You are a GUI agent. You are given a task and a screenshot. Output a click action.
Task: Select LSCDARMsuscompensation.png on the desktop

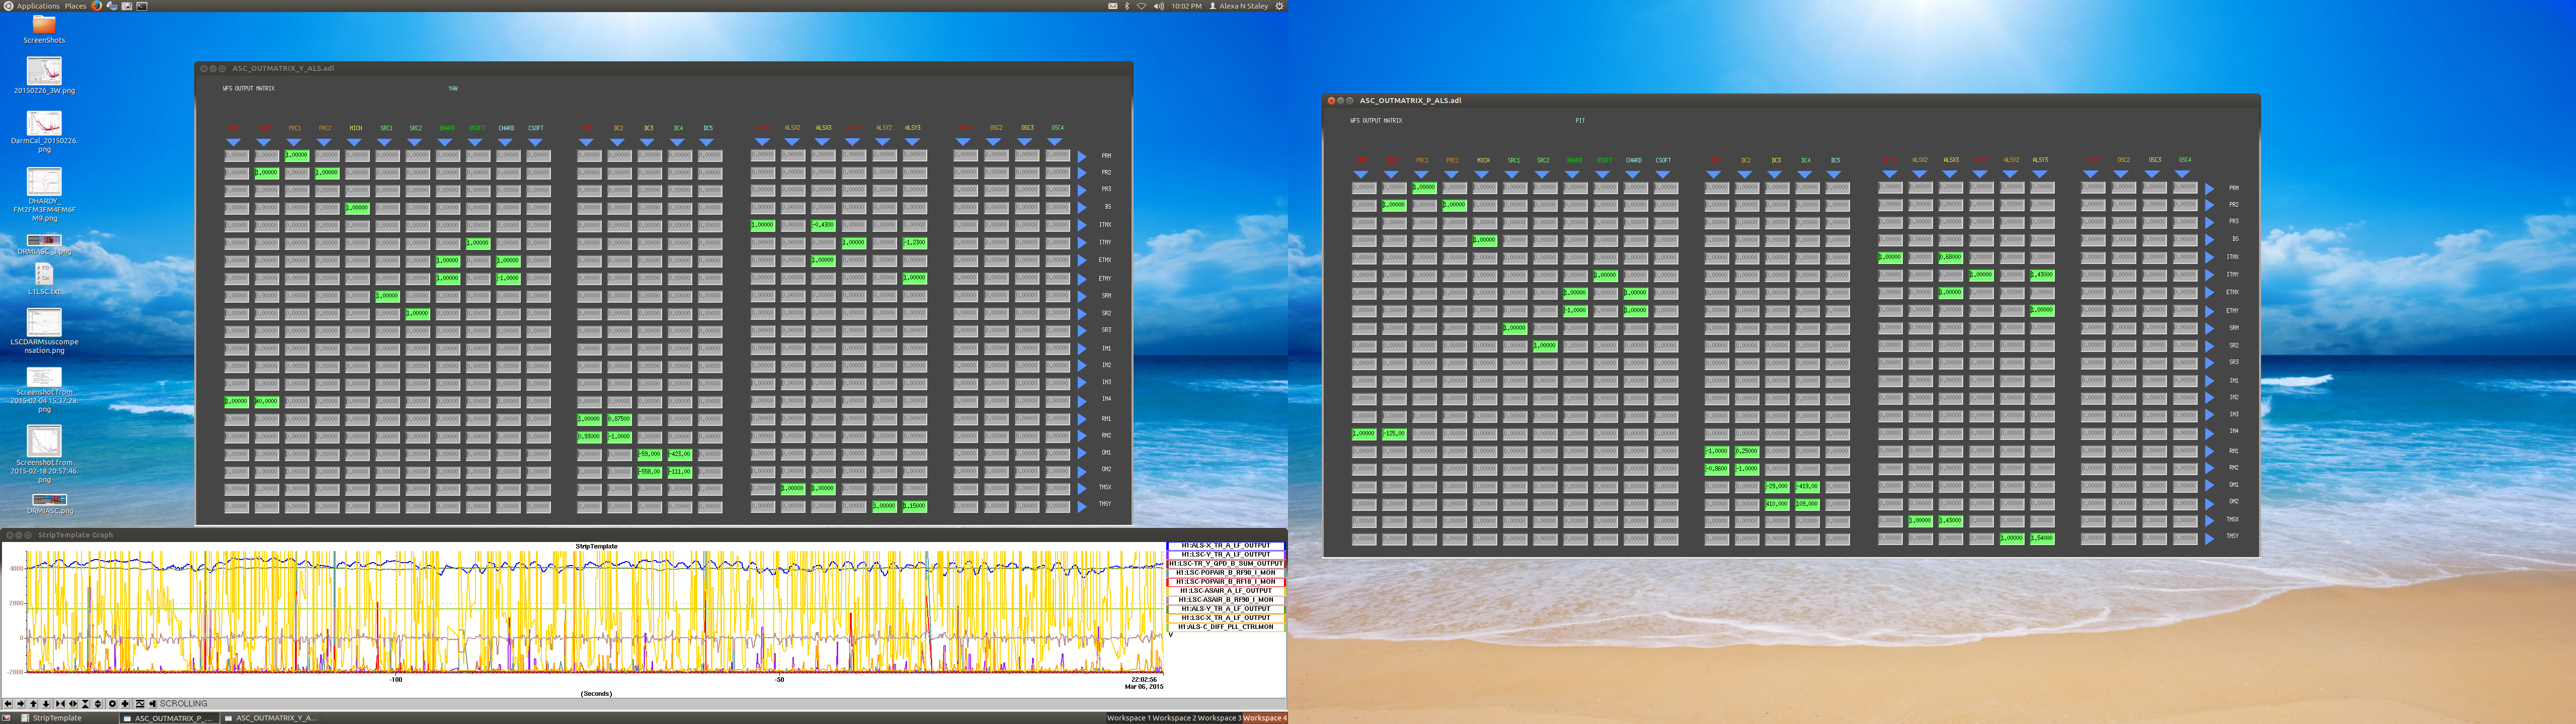click(44, 331)
